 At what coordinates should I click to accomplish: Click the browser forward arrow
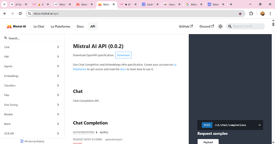[x=12, y=14]
